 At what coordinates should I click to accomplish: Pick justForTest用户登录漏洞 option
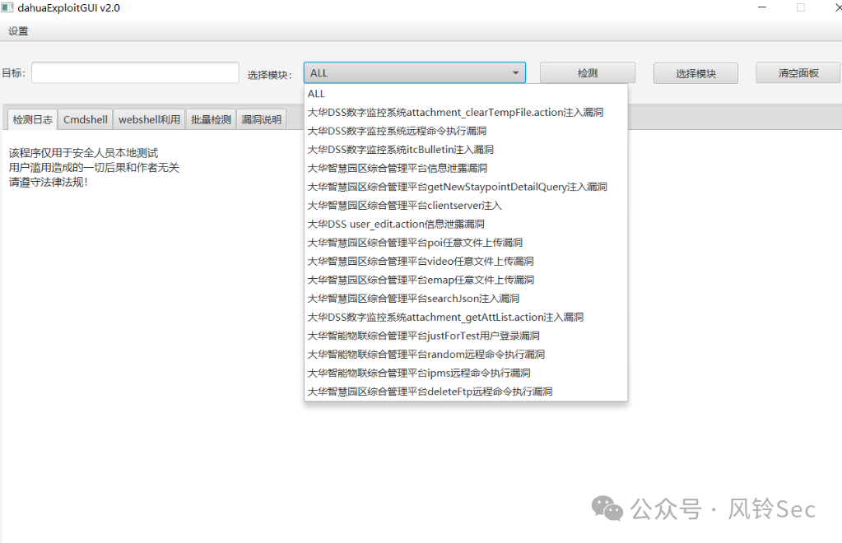tap(466, 336)
